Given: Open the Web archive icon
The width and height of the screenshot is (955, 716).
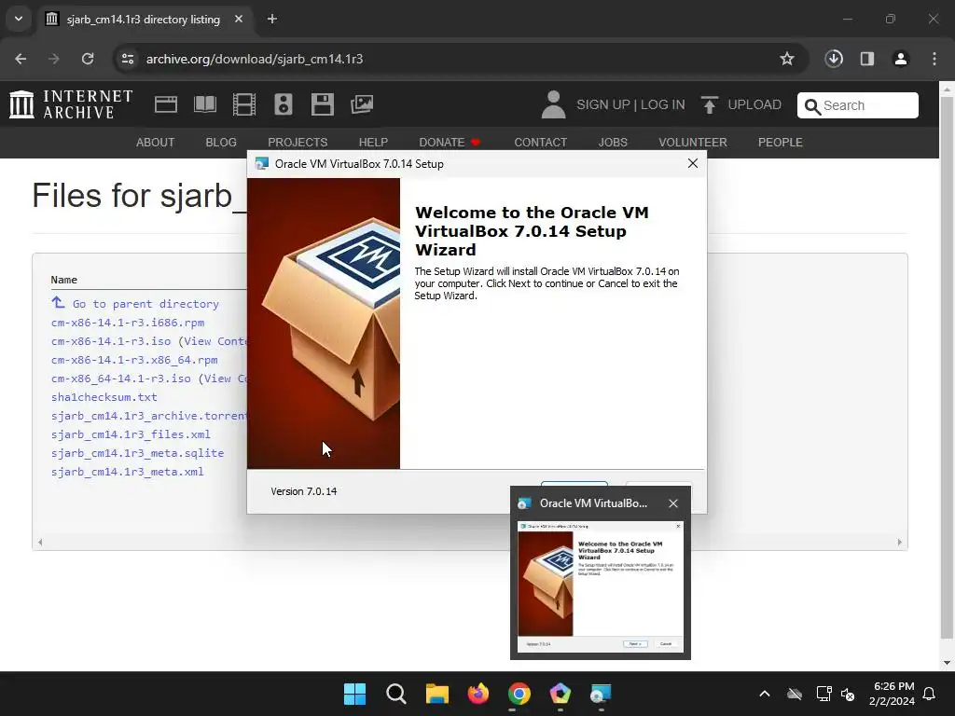Looking at the screenshot, I should 166,104.
